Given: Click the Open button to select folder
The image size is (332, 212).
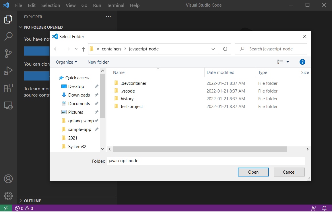Looking at the screenshot, I should (253, 172).
